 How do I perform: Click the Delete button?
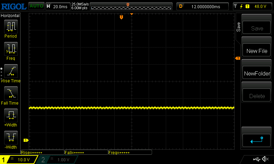coord(257,95)
